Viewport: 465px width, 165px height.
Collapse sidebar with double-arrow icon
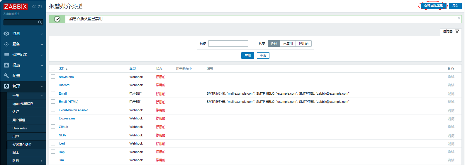[x=34, y=6]
